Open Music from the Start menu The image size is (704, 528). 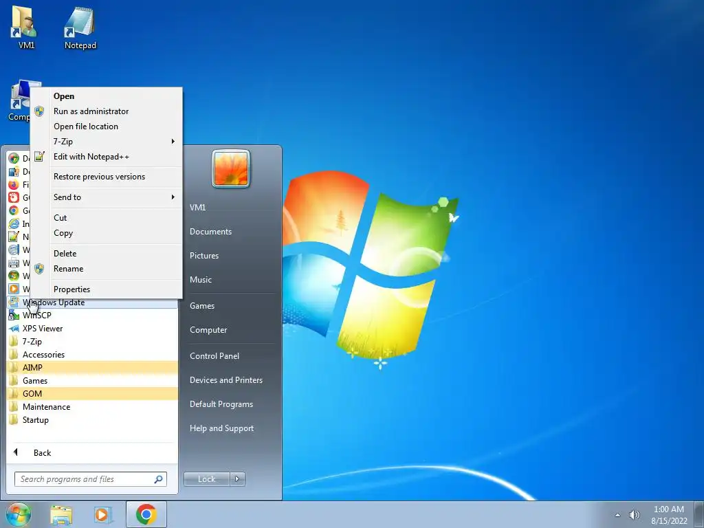(x=200, y=280)
